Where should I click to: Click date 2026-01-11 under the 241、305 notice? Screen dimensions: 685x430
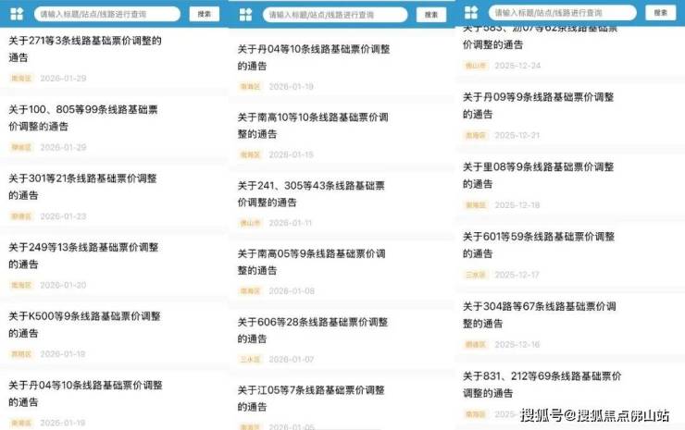[x=291, y=223]
